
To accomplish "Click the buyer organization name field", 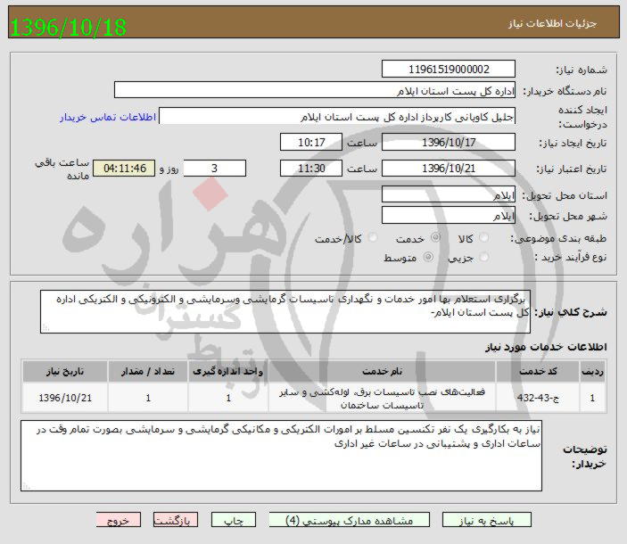I will (315, 90).
